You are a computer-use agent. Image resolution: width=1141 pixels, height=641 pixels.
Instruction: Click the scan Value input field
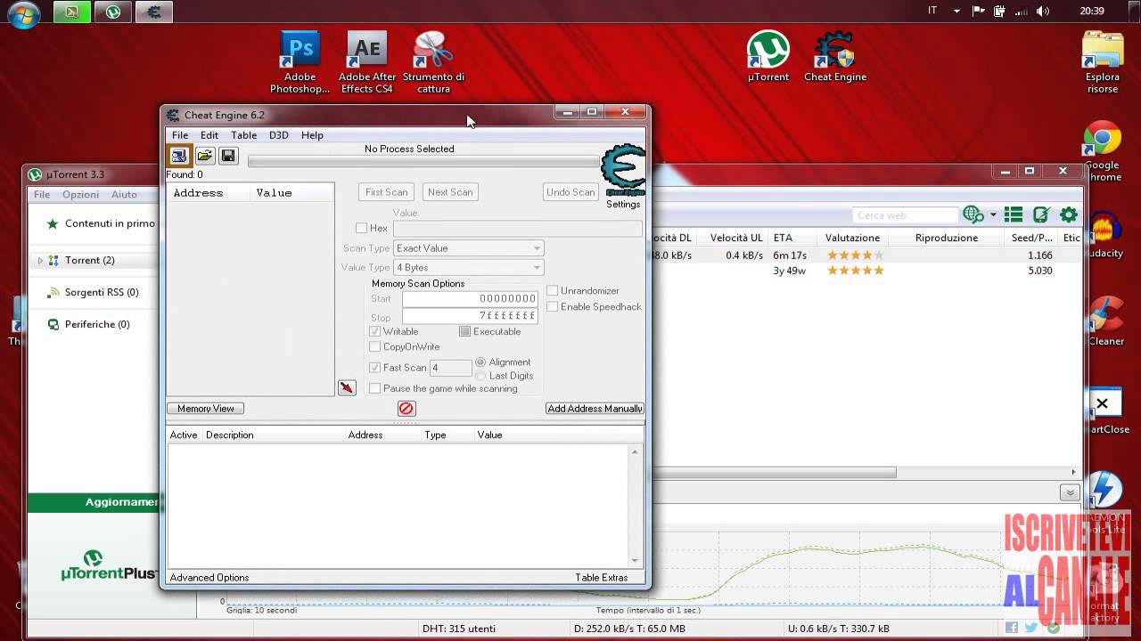(x=517, y=228)
